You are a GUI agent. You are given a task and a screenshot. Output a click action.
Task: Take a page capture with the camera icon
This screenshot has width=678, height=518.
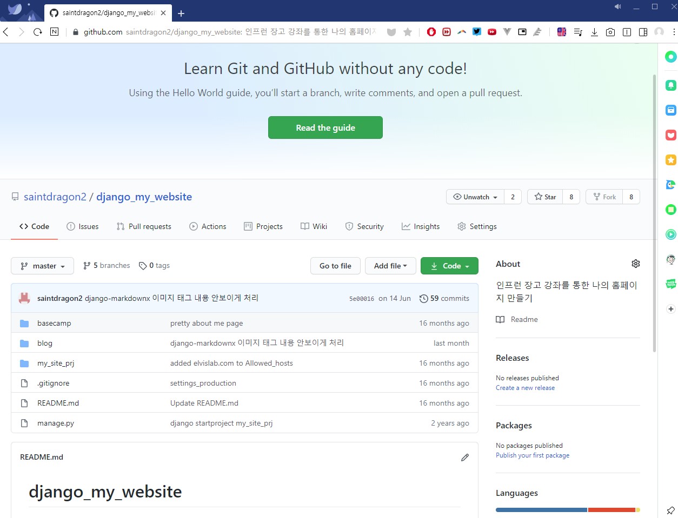pyautogui.click(x=610, y=32)
